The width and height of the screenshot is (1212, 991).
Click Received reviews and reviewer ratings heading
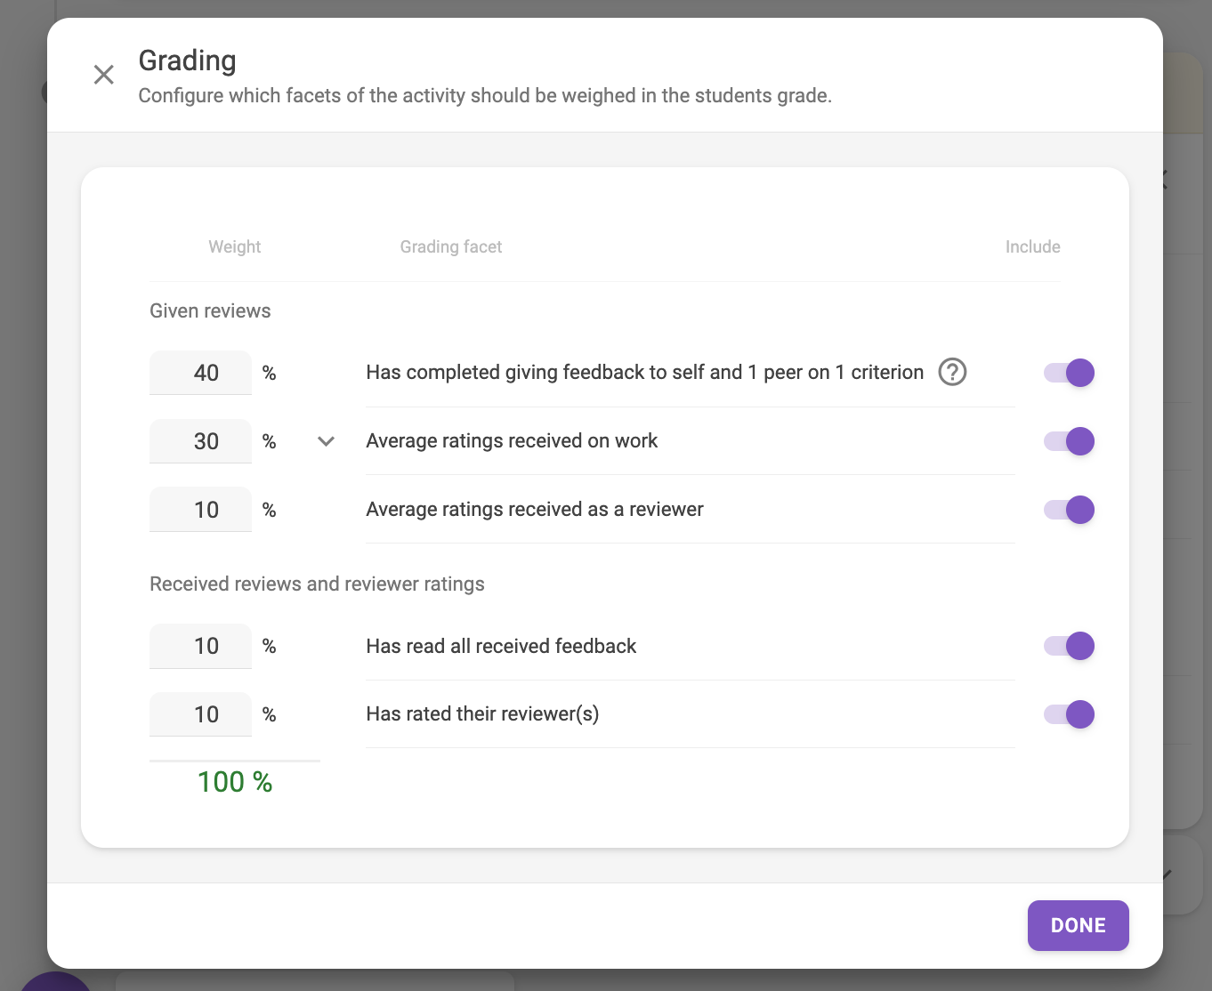[317, 584]
